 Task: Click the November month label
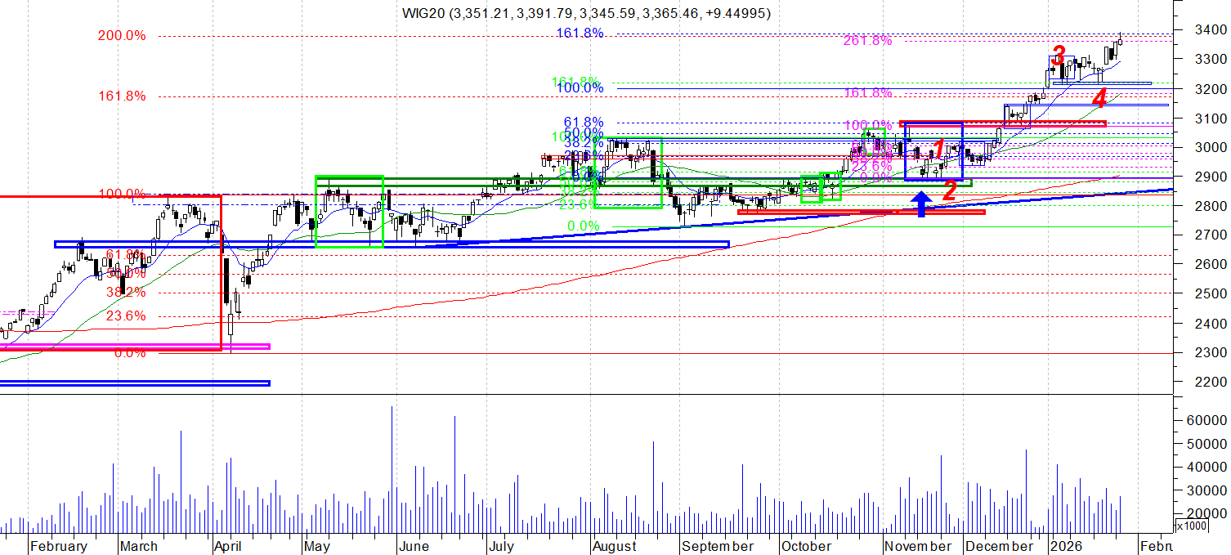click(x=918, y=546)
